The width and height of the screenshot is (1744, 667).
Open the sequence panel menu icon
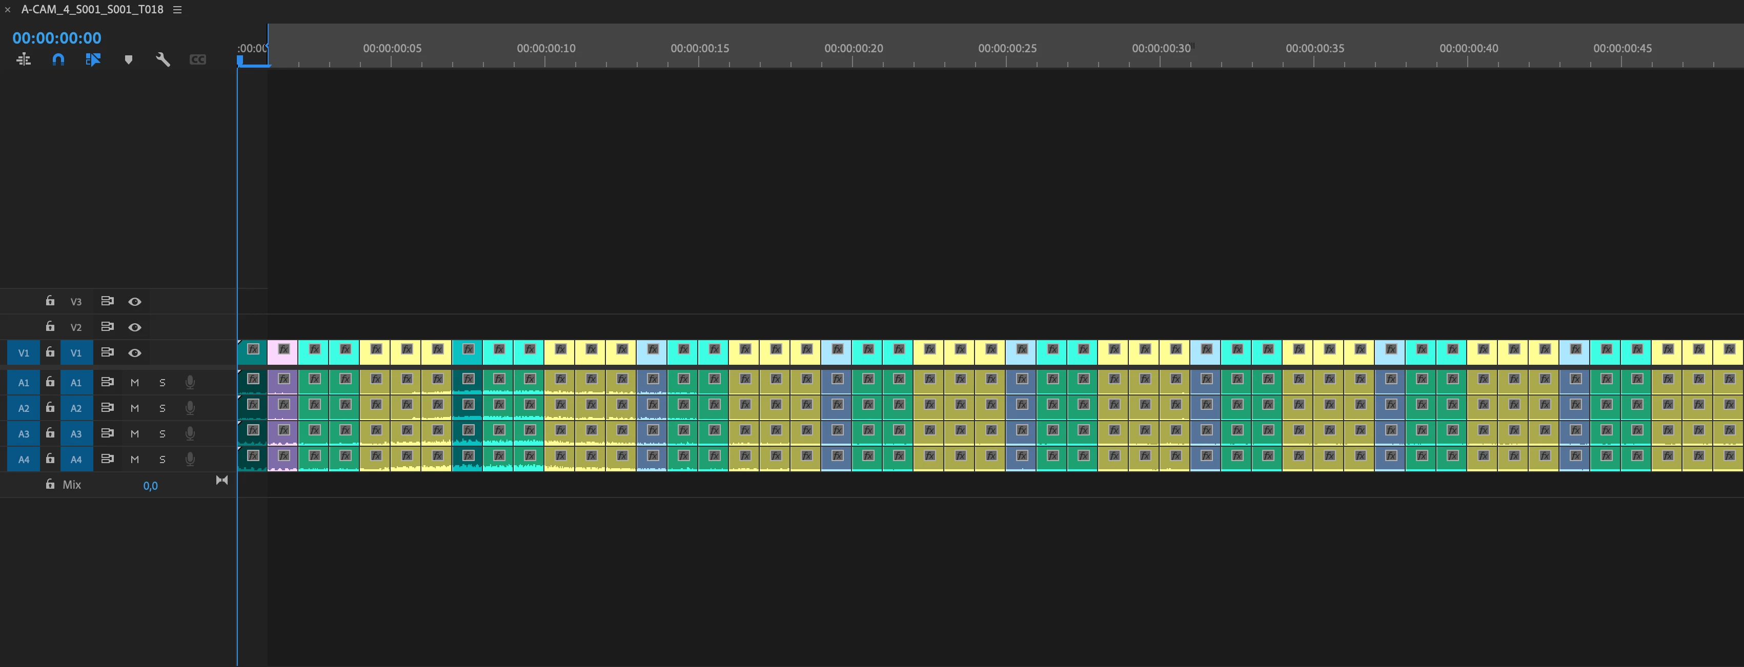[177, 9]
